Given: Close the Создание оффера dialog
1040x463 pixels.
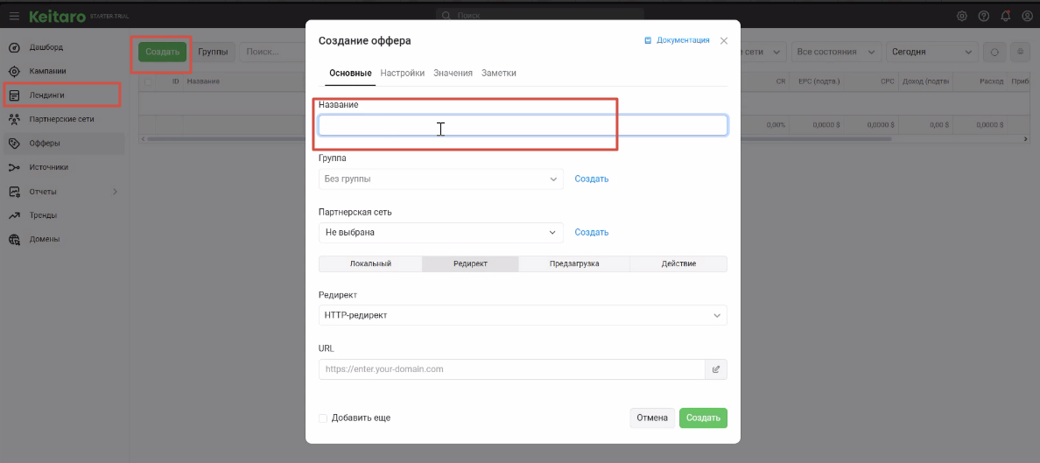Looking at the screenshot, I should pyautogui.click(x=724, y=40).
